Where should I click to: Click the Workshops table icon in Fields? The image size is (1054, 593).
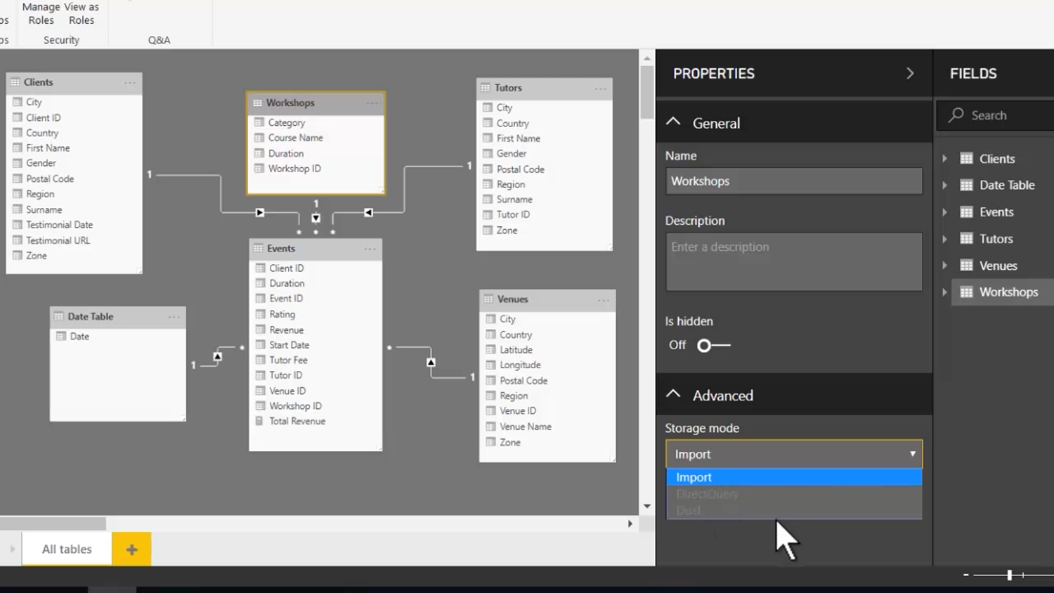[x=967, y=292]
